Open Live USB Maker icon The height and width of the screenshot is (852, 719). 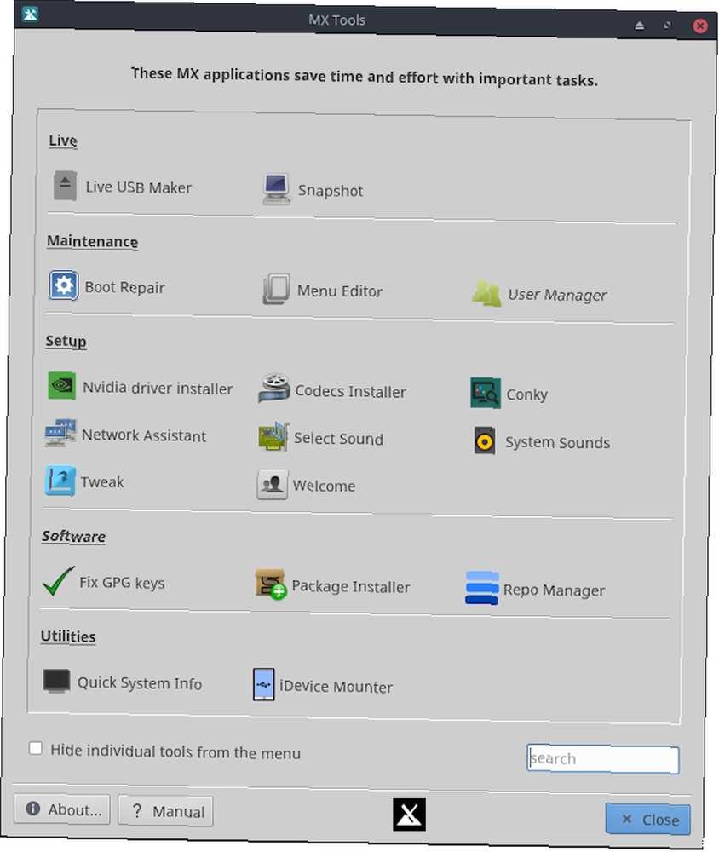(x=66, y=186)
